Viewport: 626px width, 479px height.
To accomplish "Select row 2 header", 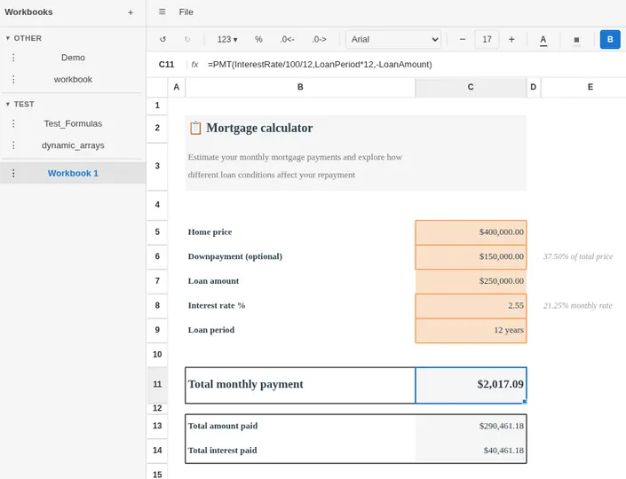I will [157, 128].
